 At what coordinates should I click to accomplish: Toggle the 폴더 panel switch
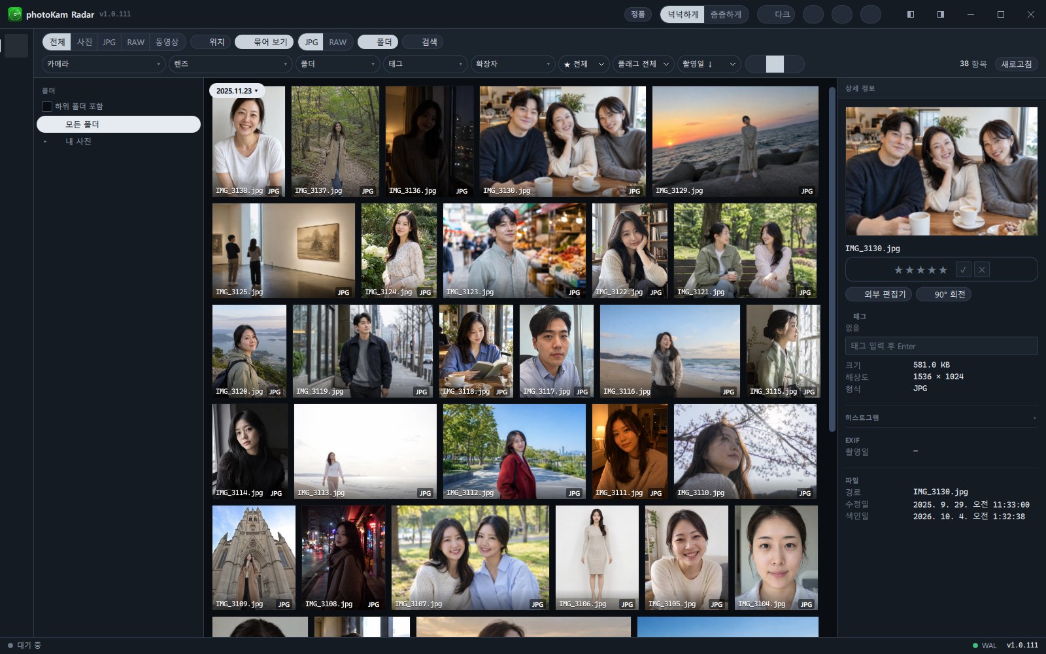[x=377, y=42]
